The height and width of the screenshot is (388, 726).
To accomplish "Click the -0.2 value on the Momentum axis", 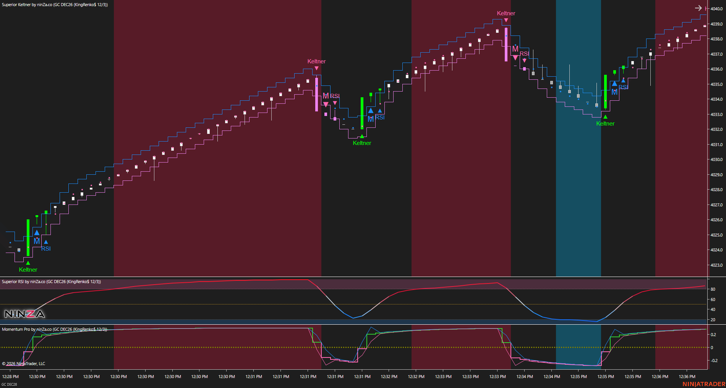I will tap(713, 361).
